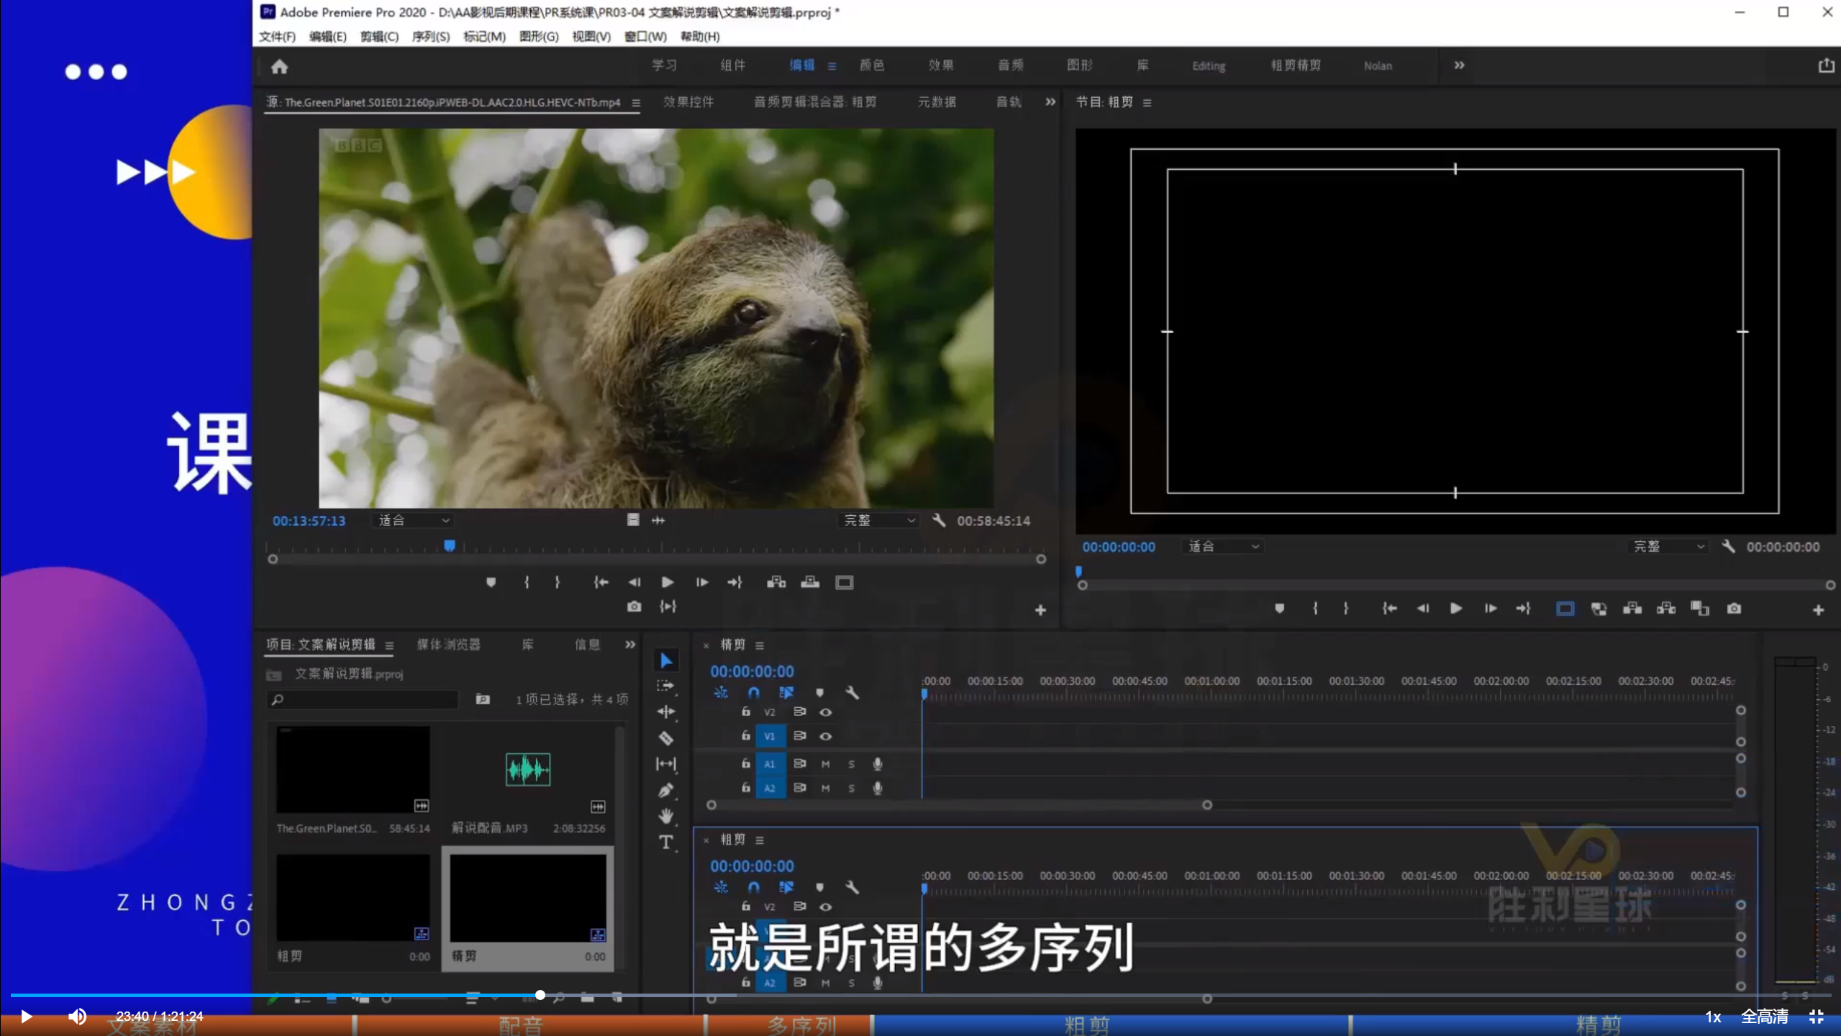Viewport: 1841px width, 1036px height.
Task: Switch to 颜色 workspace
Action: (872, 65)
